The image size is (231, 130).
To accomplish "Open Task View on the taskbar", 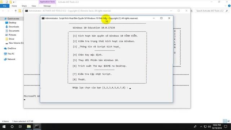I will point(20,127).
